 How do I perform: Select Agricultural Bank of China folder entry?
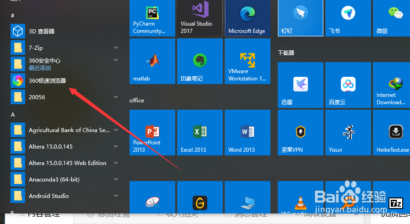coord(65,130)
